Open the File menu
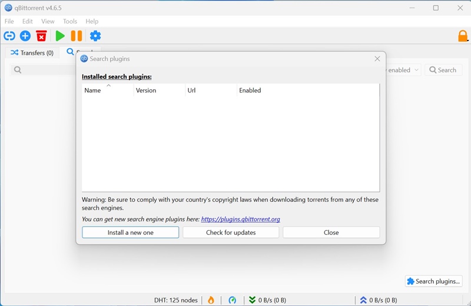Image resolution: width=471 pixels, height=306 pixels. click(x=9, y=21)
